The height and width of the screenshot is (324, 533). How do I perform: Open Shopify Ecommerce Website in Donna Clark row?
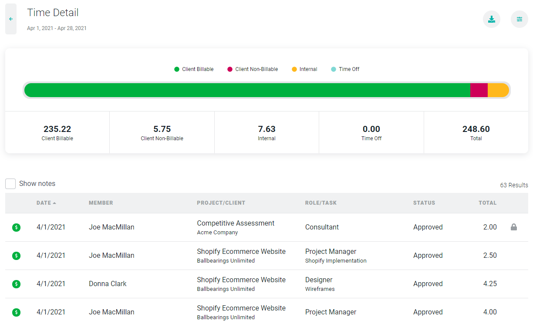[241, 280]
